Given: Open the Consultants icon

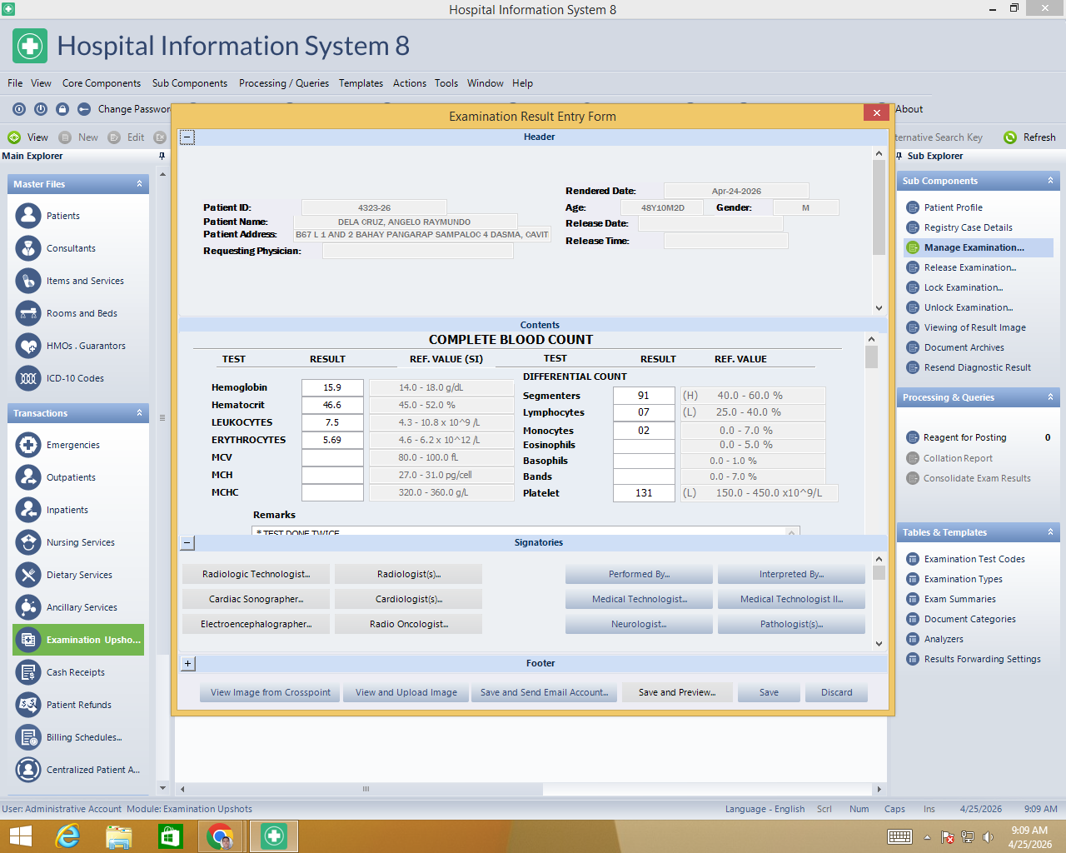Looking at the screenshot, I should tap(28, 248).
